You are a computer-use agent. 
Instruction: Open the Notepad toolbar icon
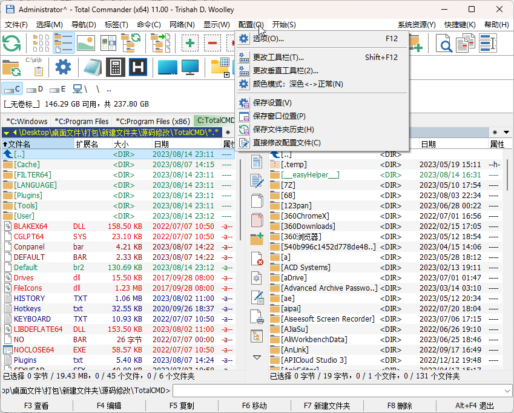point(93,67)
